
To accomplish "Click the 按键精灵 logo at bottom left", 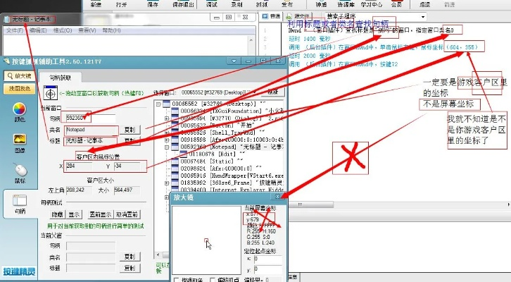I will tap(18, 271).
